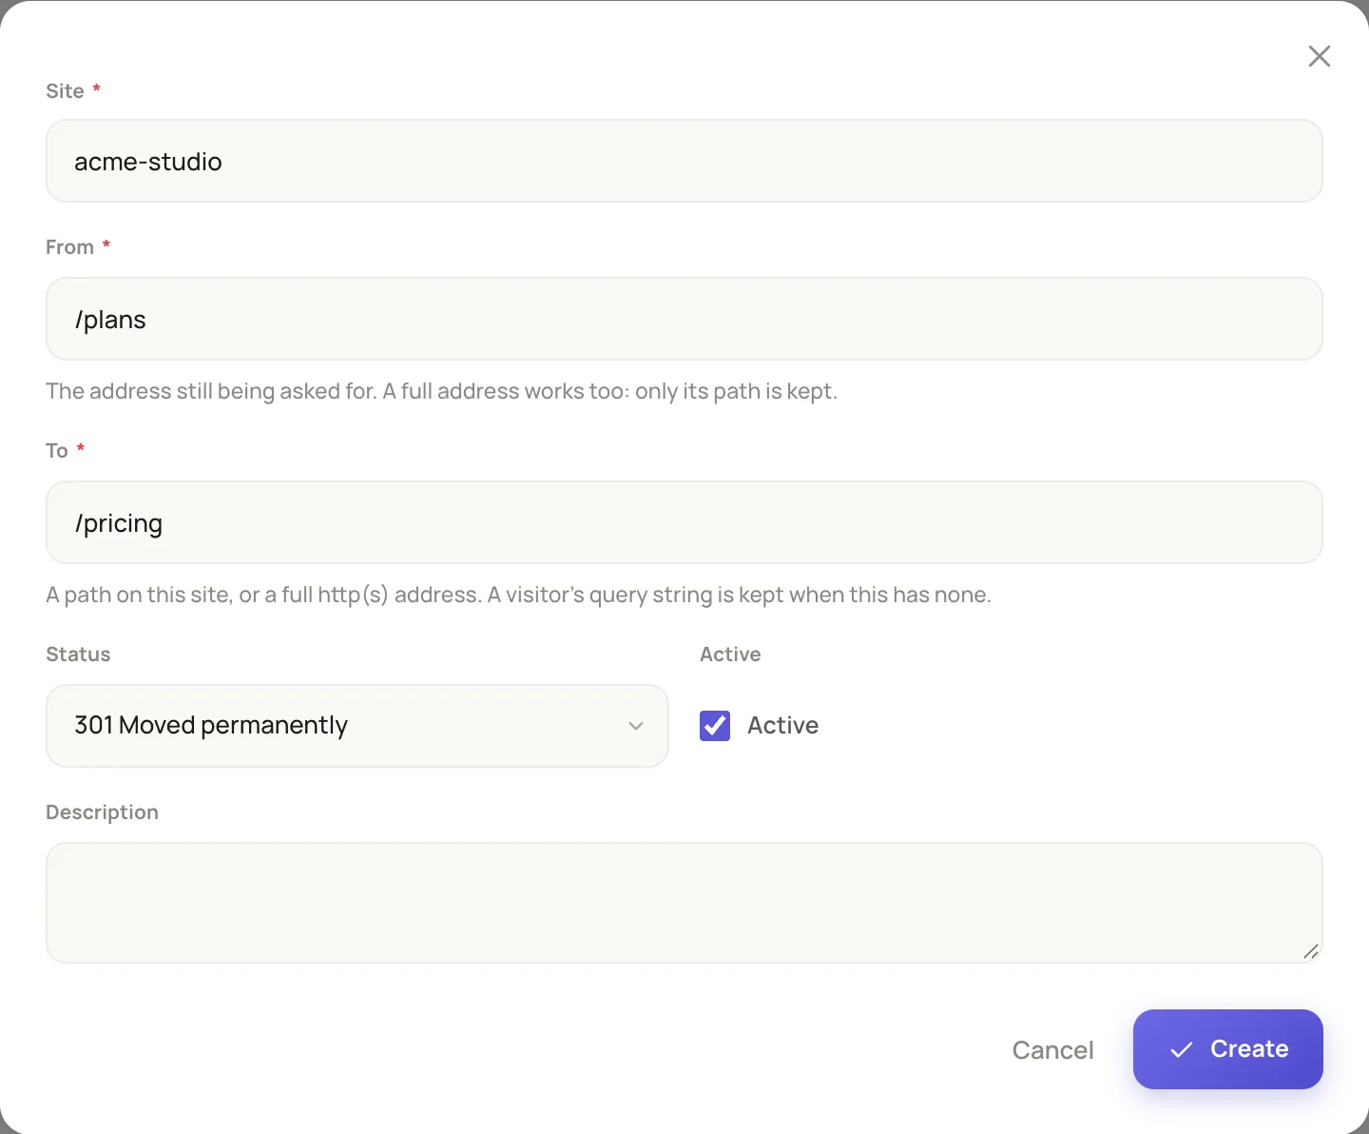This screenshot has width=1369, height=1134.
Task: Click the Site field containing acme-studio
Action: point(684,161)
